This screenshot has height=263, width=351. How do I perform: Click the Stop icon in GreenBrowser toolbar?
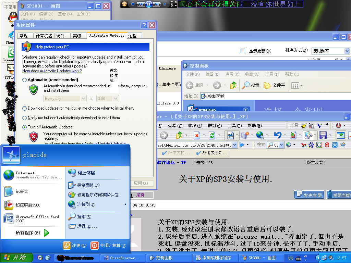196,135
